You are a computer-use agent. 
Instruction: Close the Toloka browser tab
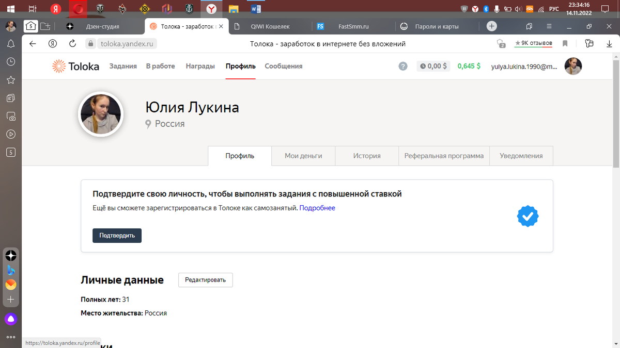(221, 26)
